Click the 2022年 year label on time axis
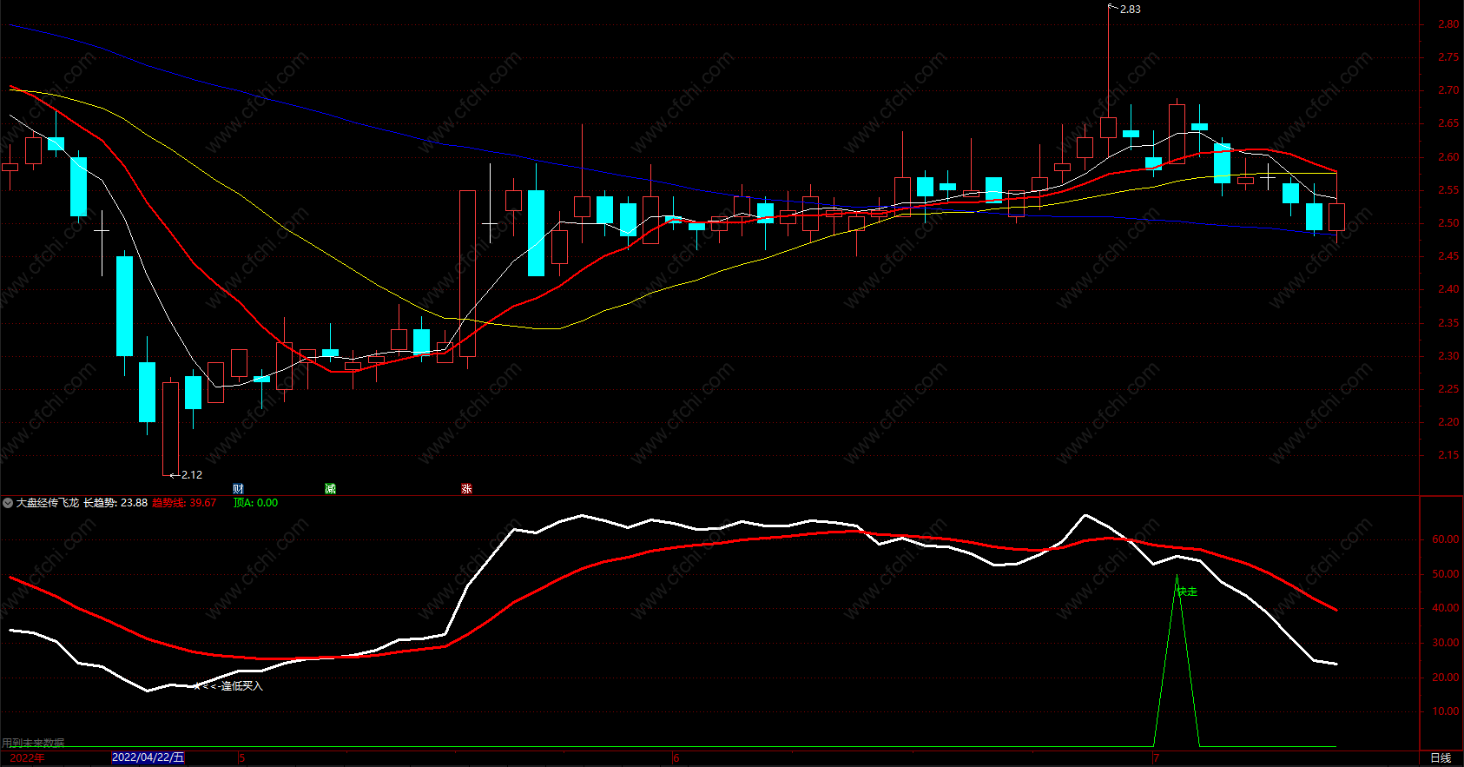 (27, 757)
